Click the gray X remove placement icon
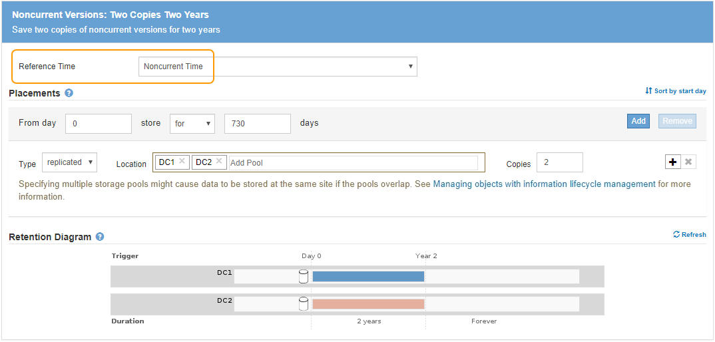 pyautogui.click(x=688, y=162)
